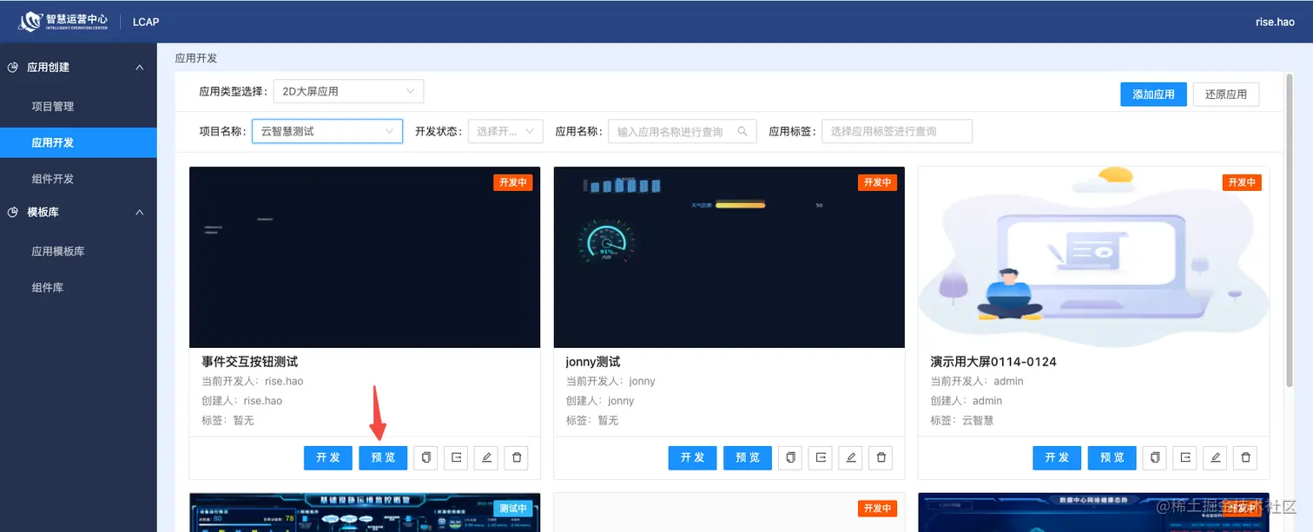Click the 应用开发 breadcrumb text
1313x532 pixels.
pos(196,58)
